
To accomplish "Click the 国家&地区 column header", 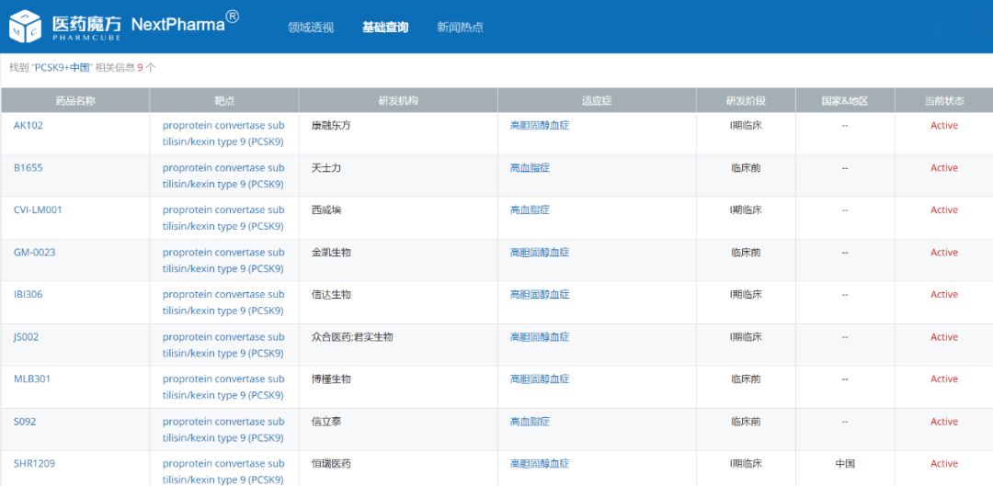I will pyautogui.click(x=845, y=101).
